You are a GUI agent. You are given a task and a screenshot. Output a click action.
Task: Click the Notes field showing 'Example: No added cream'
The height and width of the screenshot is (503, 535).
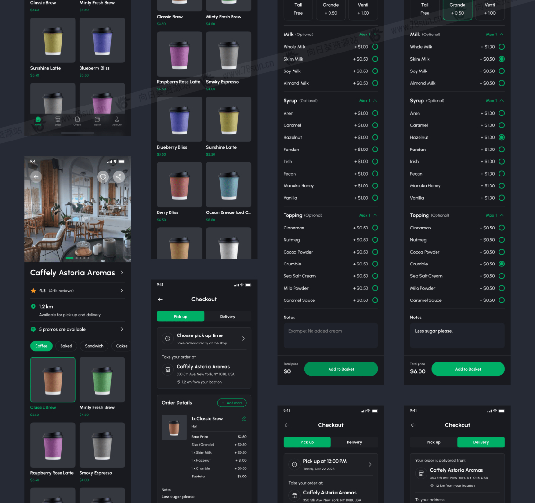(x=330, y=335)
